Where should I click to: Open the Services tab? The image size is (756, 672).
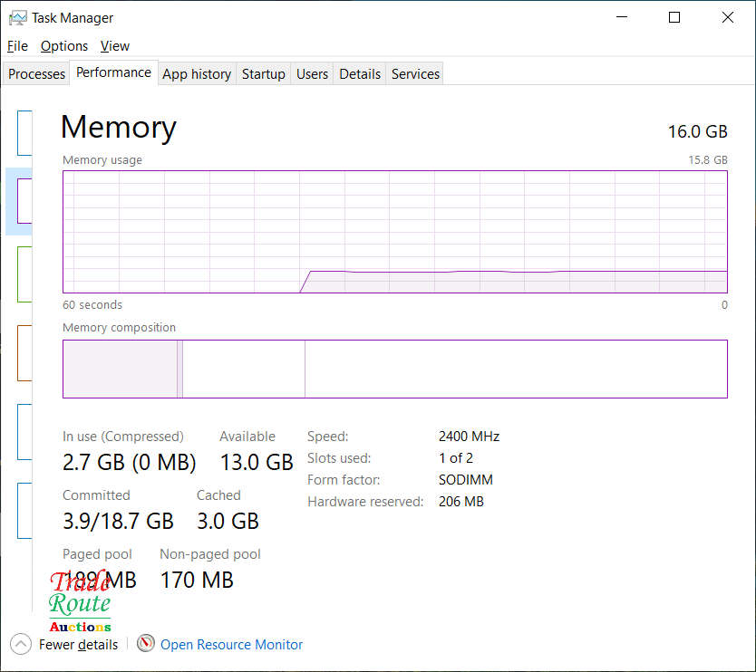click(415, 74)
